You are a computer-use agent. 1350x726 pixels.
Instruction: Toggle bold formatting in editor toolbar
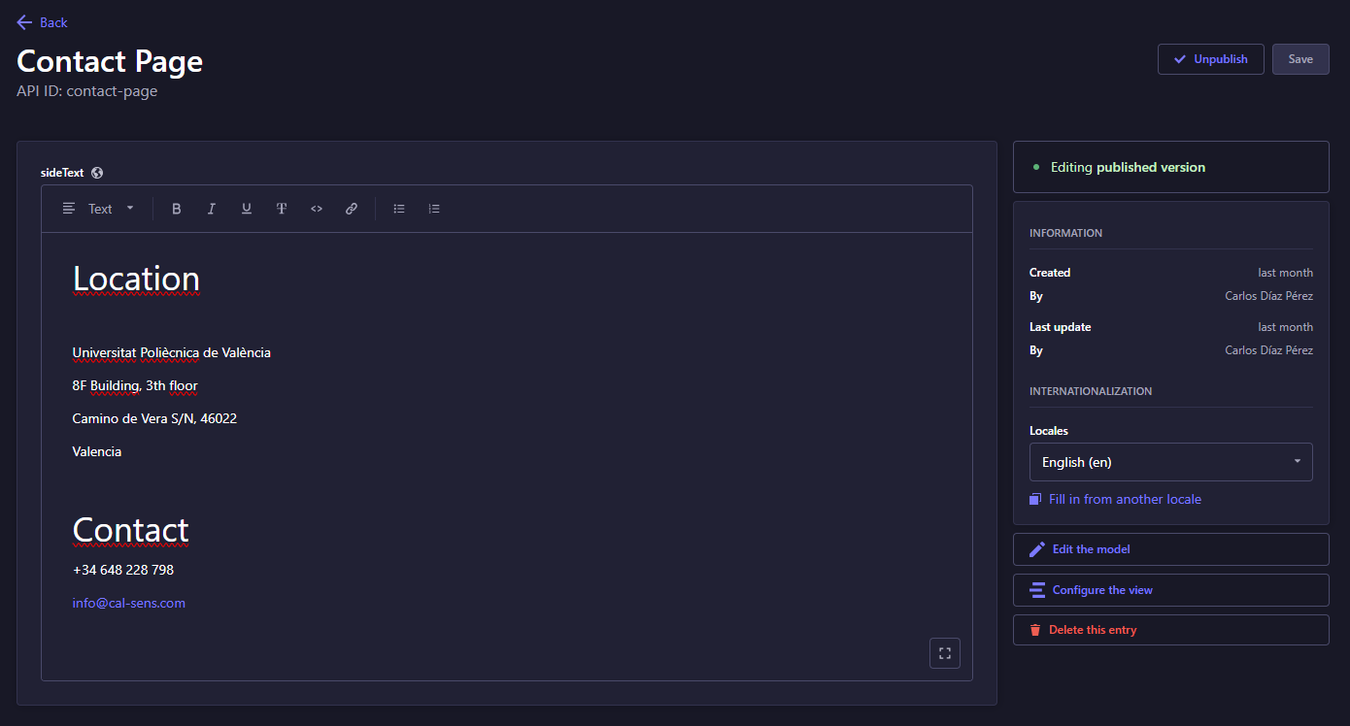point(177,209)
